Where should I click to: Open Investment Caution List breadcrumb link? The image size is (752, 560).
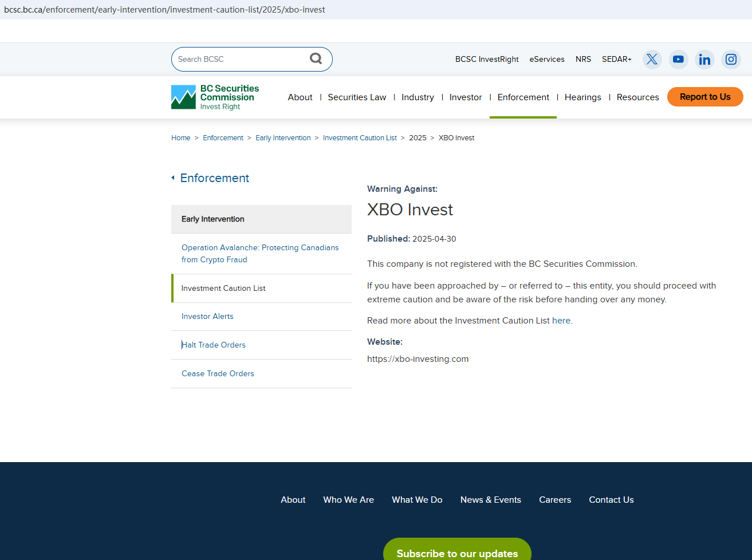[360, 138]
